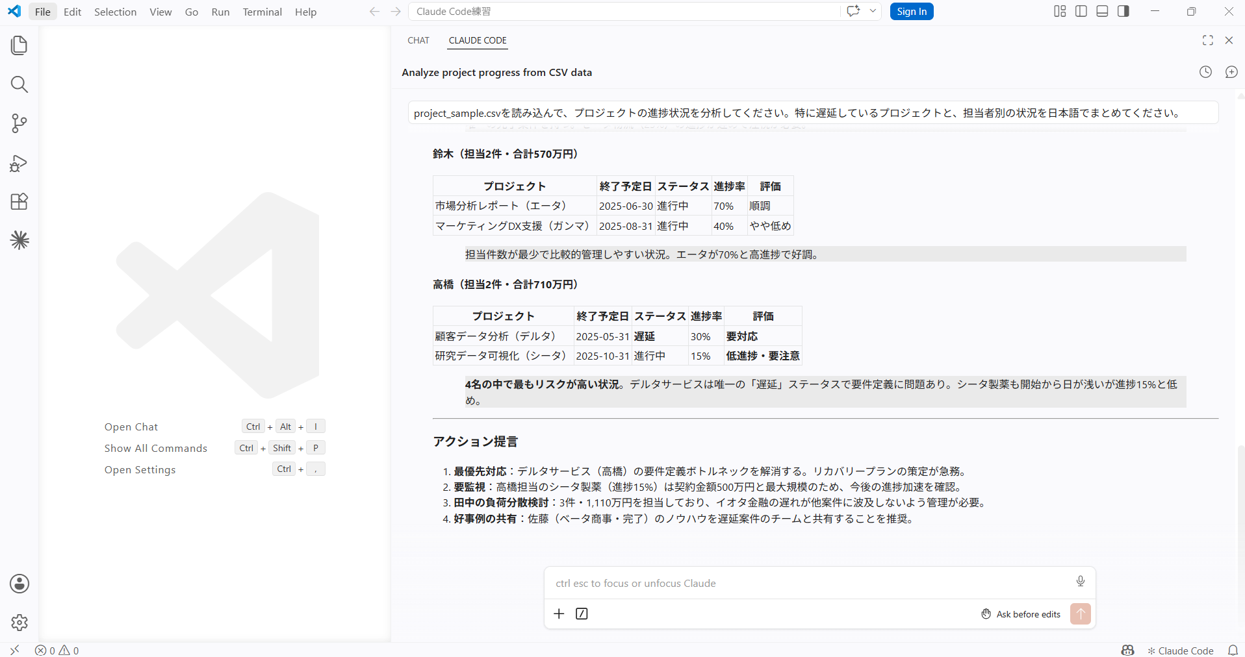Click 'Open Settings' shortcut label

140,469
